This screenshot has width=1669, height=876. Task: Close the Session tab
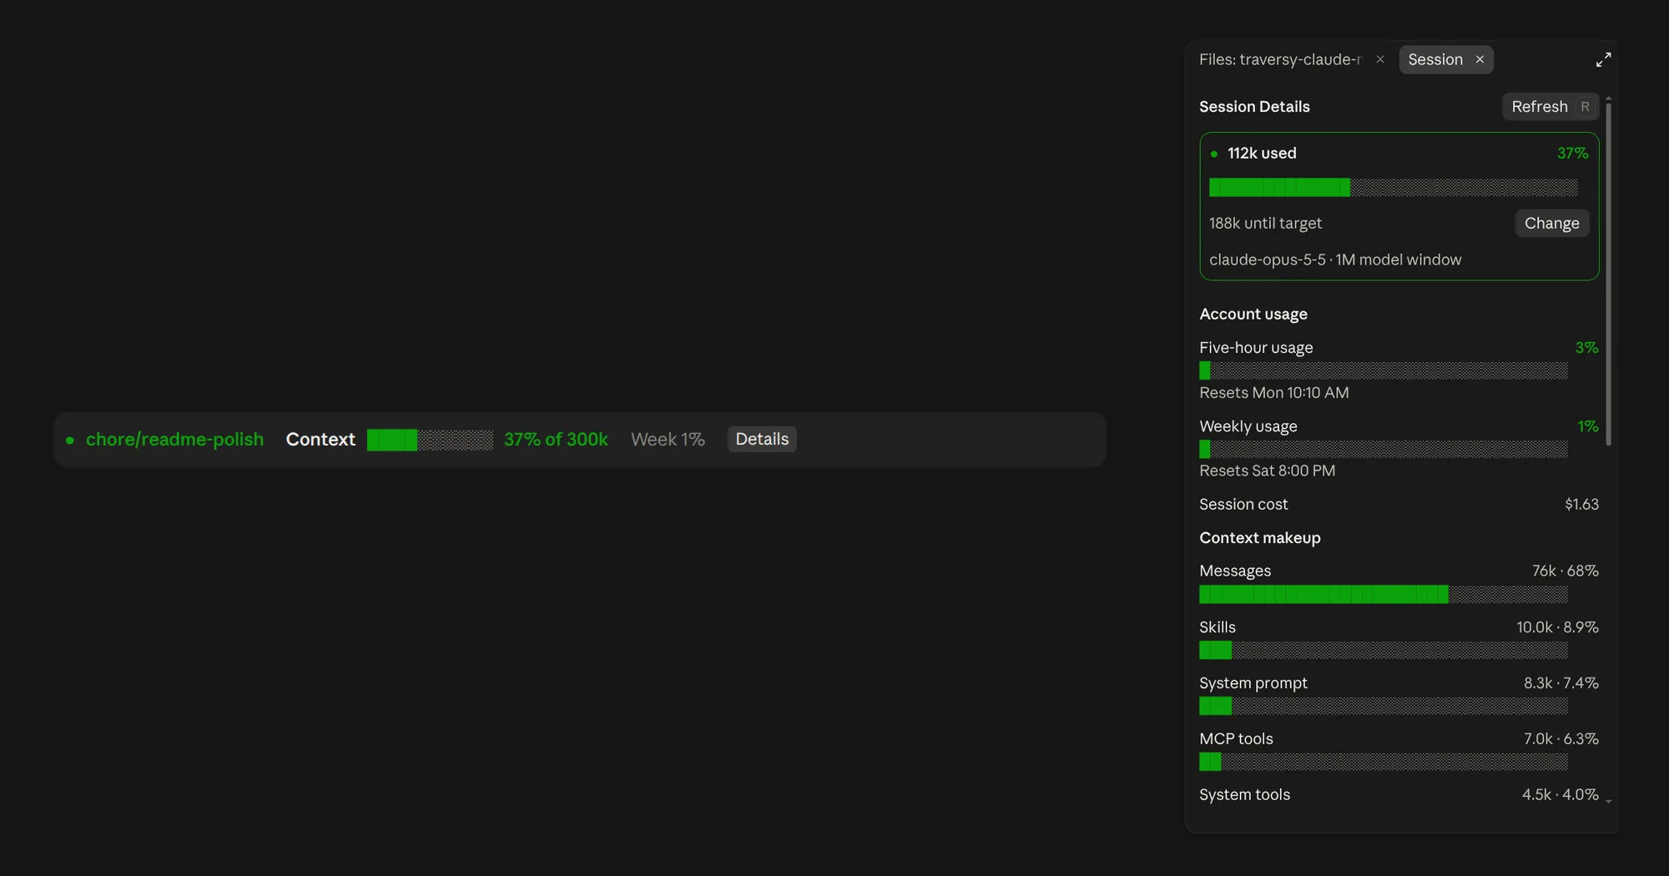click(1480, 59)
